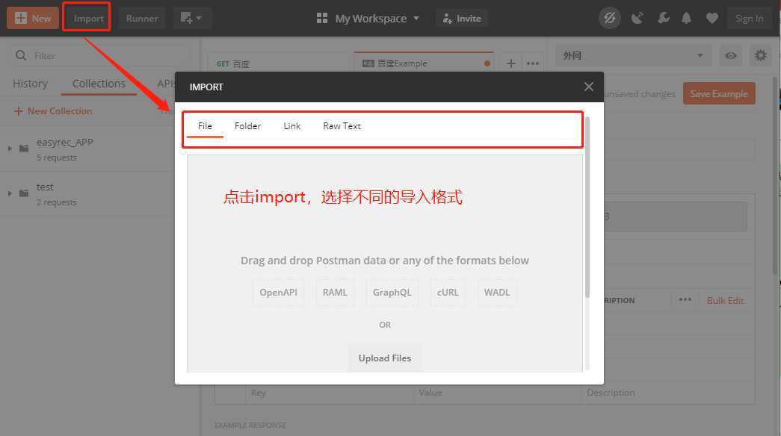
Task: Select the test collection folder icon
Action: pyautogui.click(x=24, y=193)
